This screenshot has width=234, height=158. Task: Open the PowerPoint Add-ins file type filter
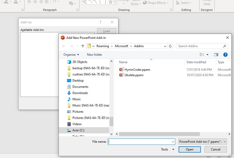202,142
